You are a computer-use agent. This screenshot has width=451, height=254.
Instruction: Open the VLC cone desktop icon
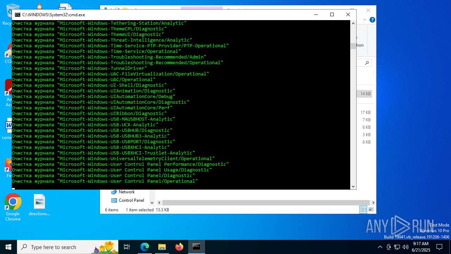39,5
